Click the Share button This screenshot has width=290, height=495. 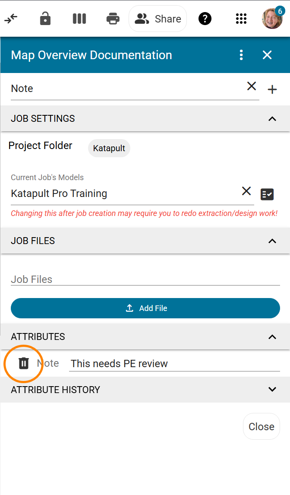pos(158,19)
